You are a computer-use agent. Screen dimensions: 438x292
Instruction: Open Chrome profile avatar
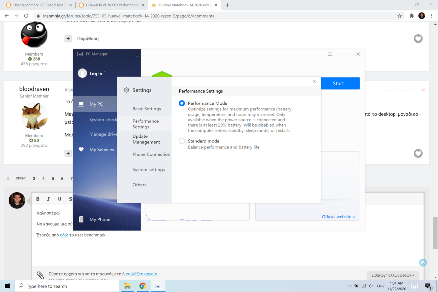(422, 16)
